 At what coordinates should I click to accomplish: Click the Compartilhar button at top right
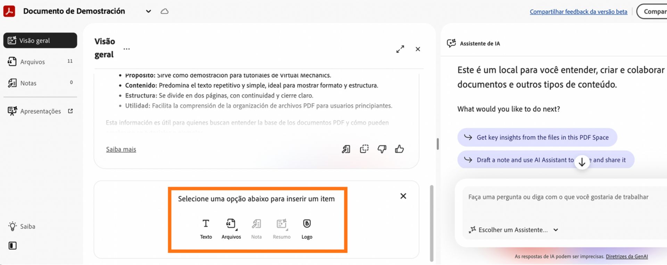652,11
